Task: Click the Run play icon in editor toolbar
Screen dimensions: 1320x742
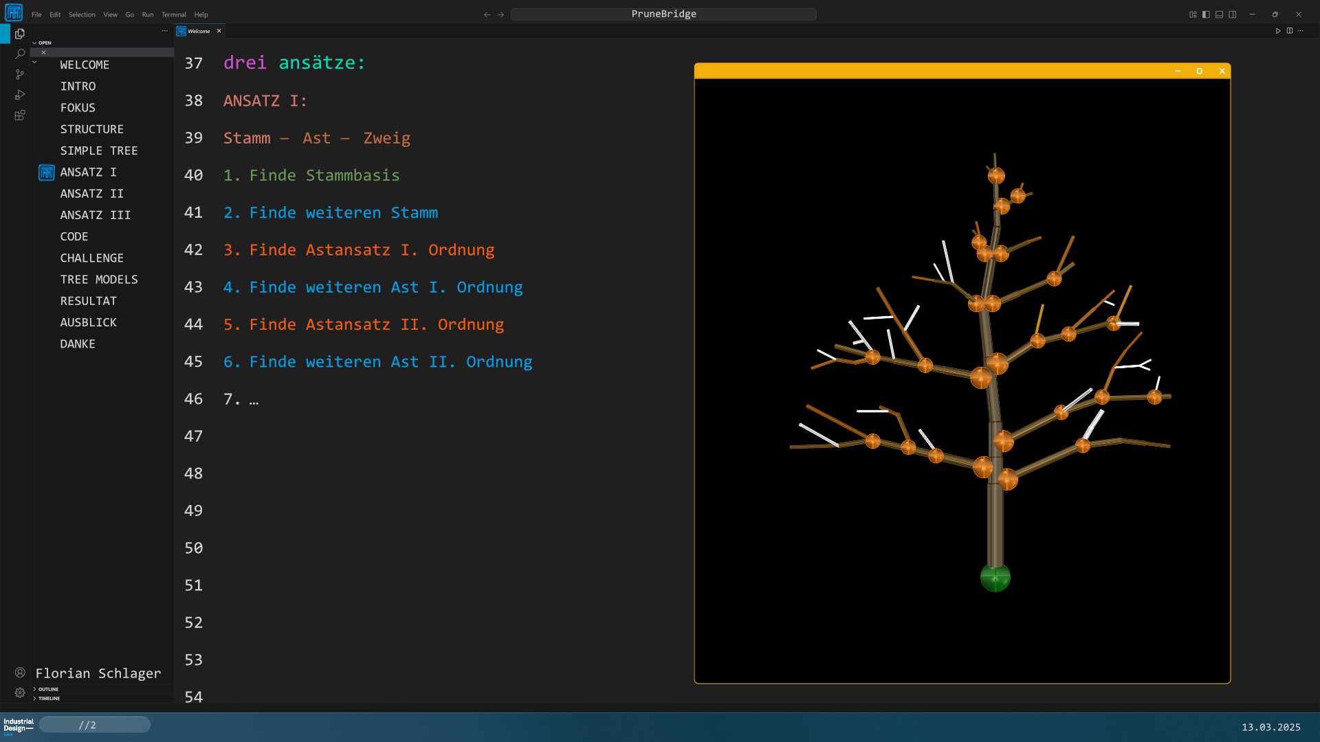Action: (x=1278, y=31)
